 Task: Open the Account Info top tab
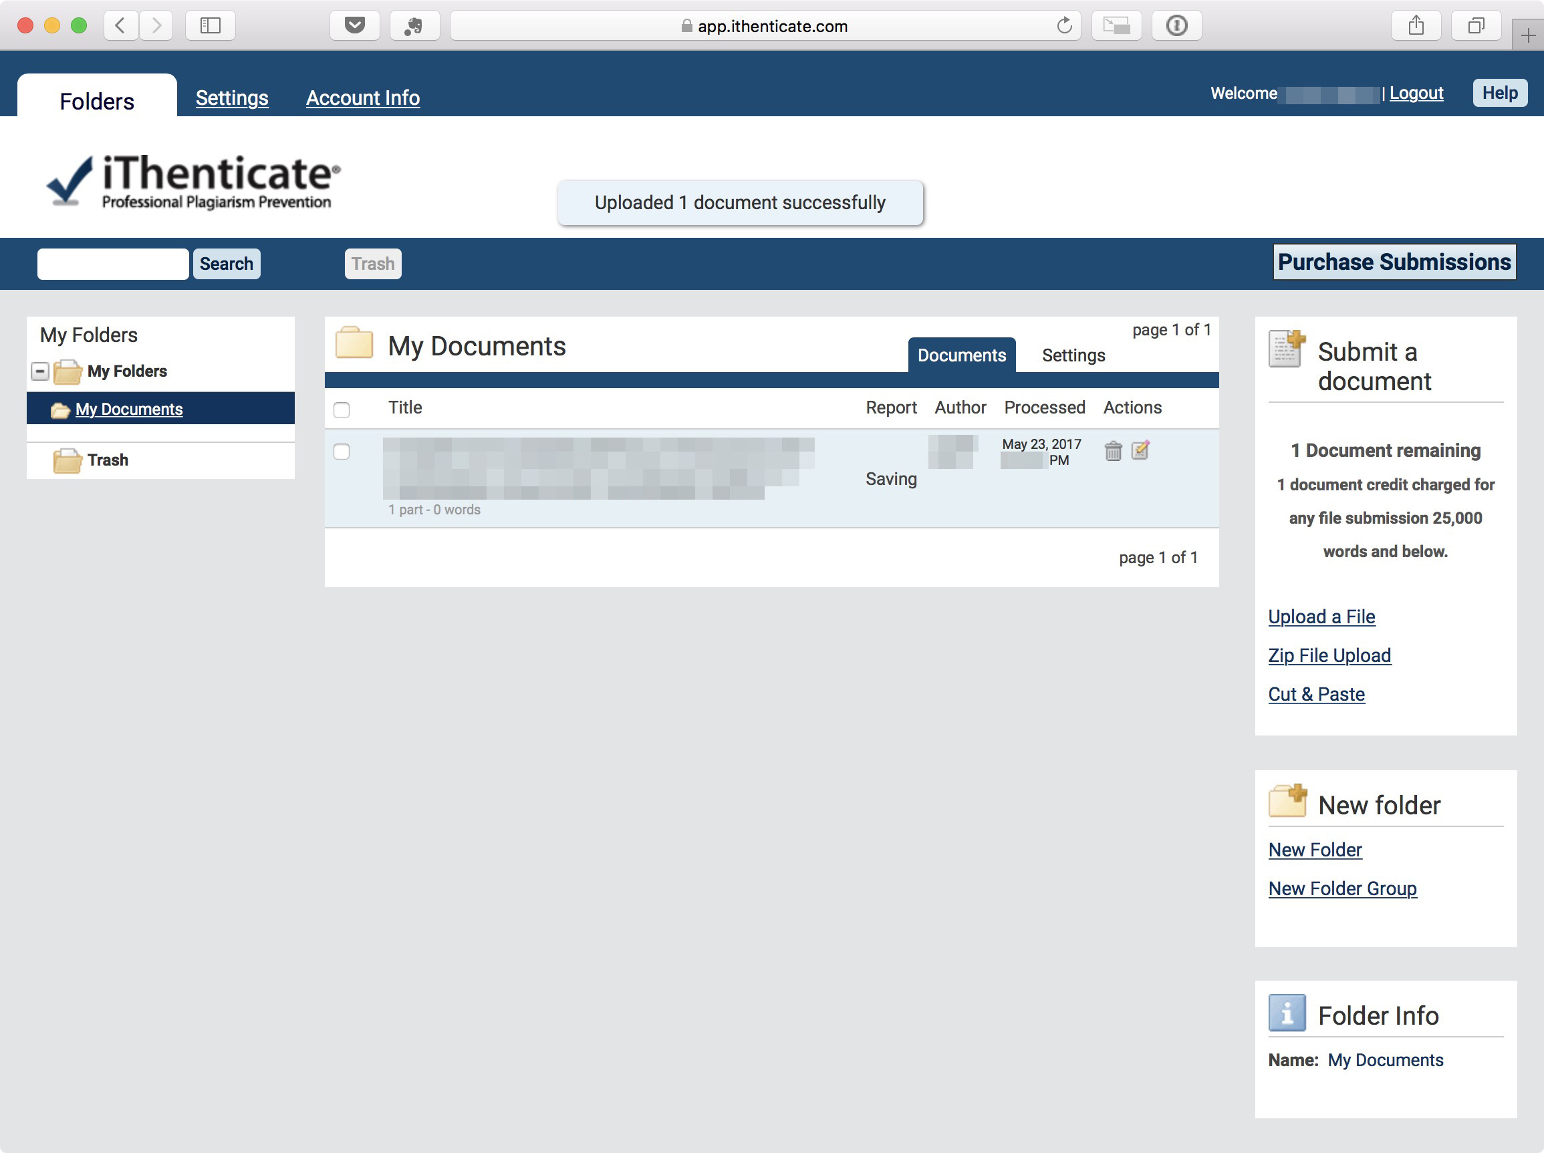coord(362,98)
